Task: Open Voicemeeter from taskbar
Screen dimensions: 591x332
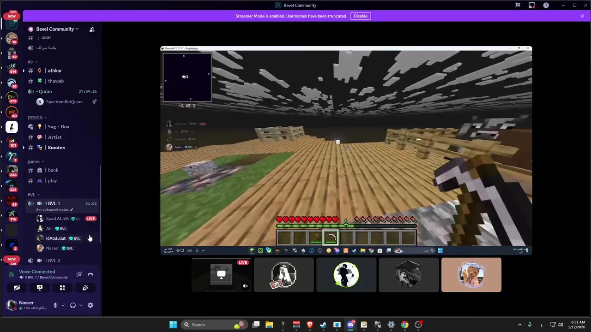Action: pyautogui.click(x=296, y=325)
